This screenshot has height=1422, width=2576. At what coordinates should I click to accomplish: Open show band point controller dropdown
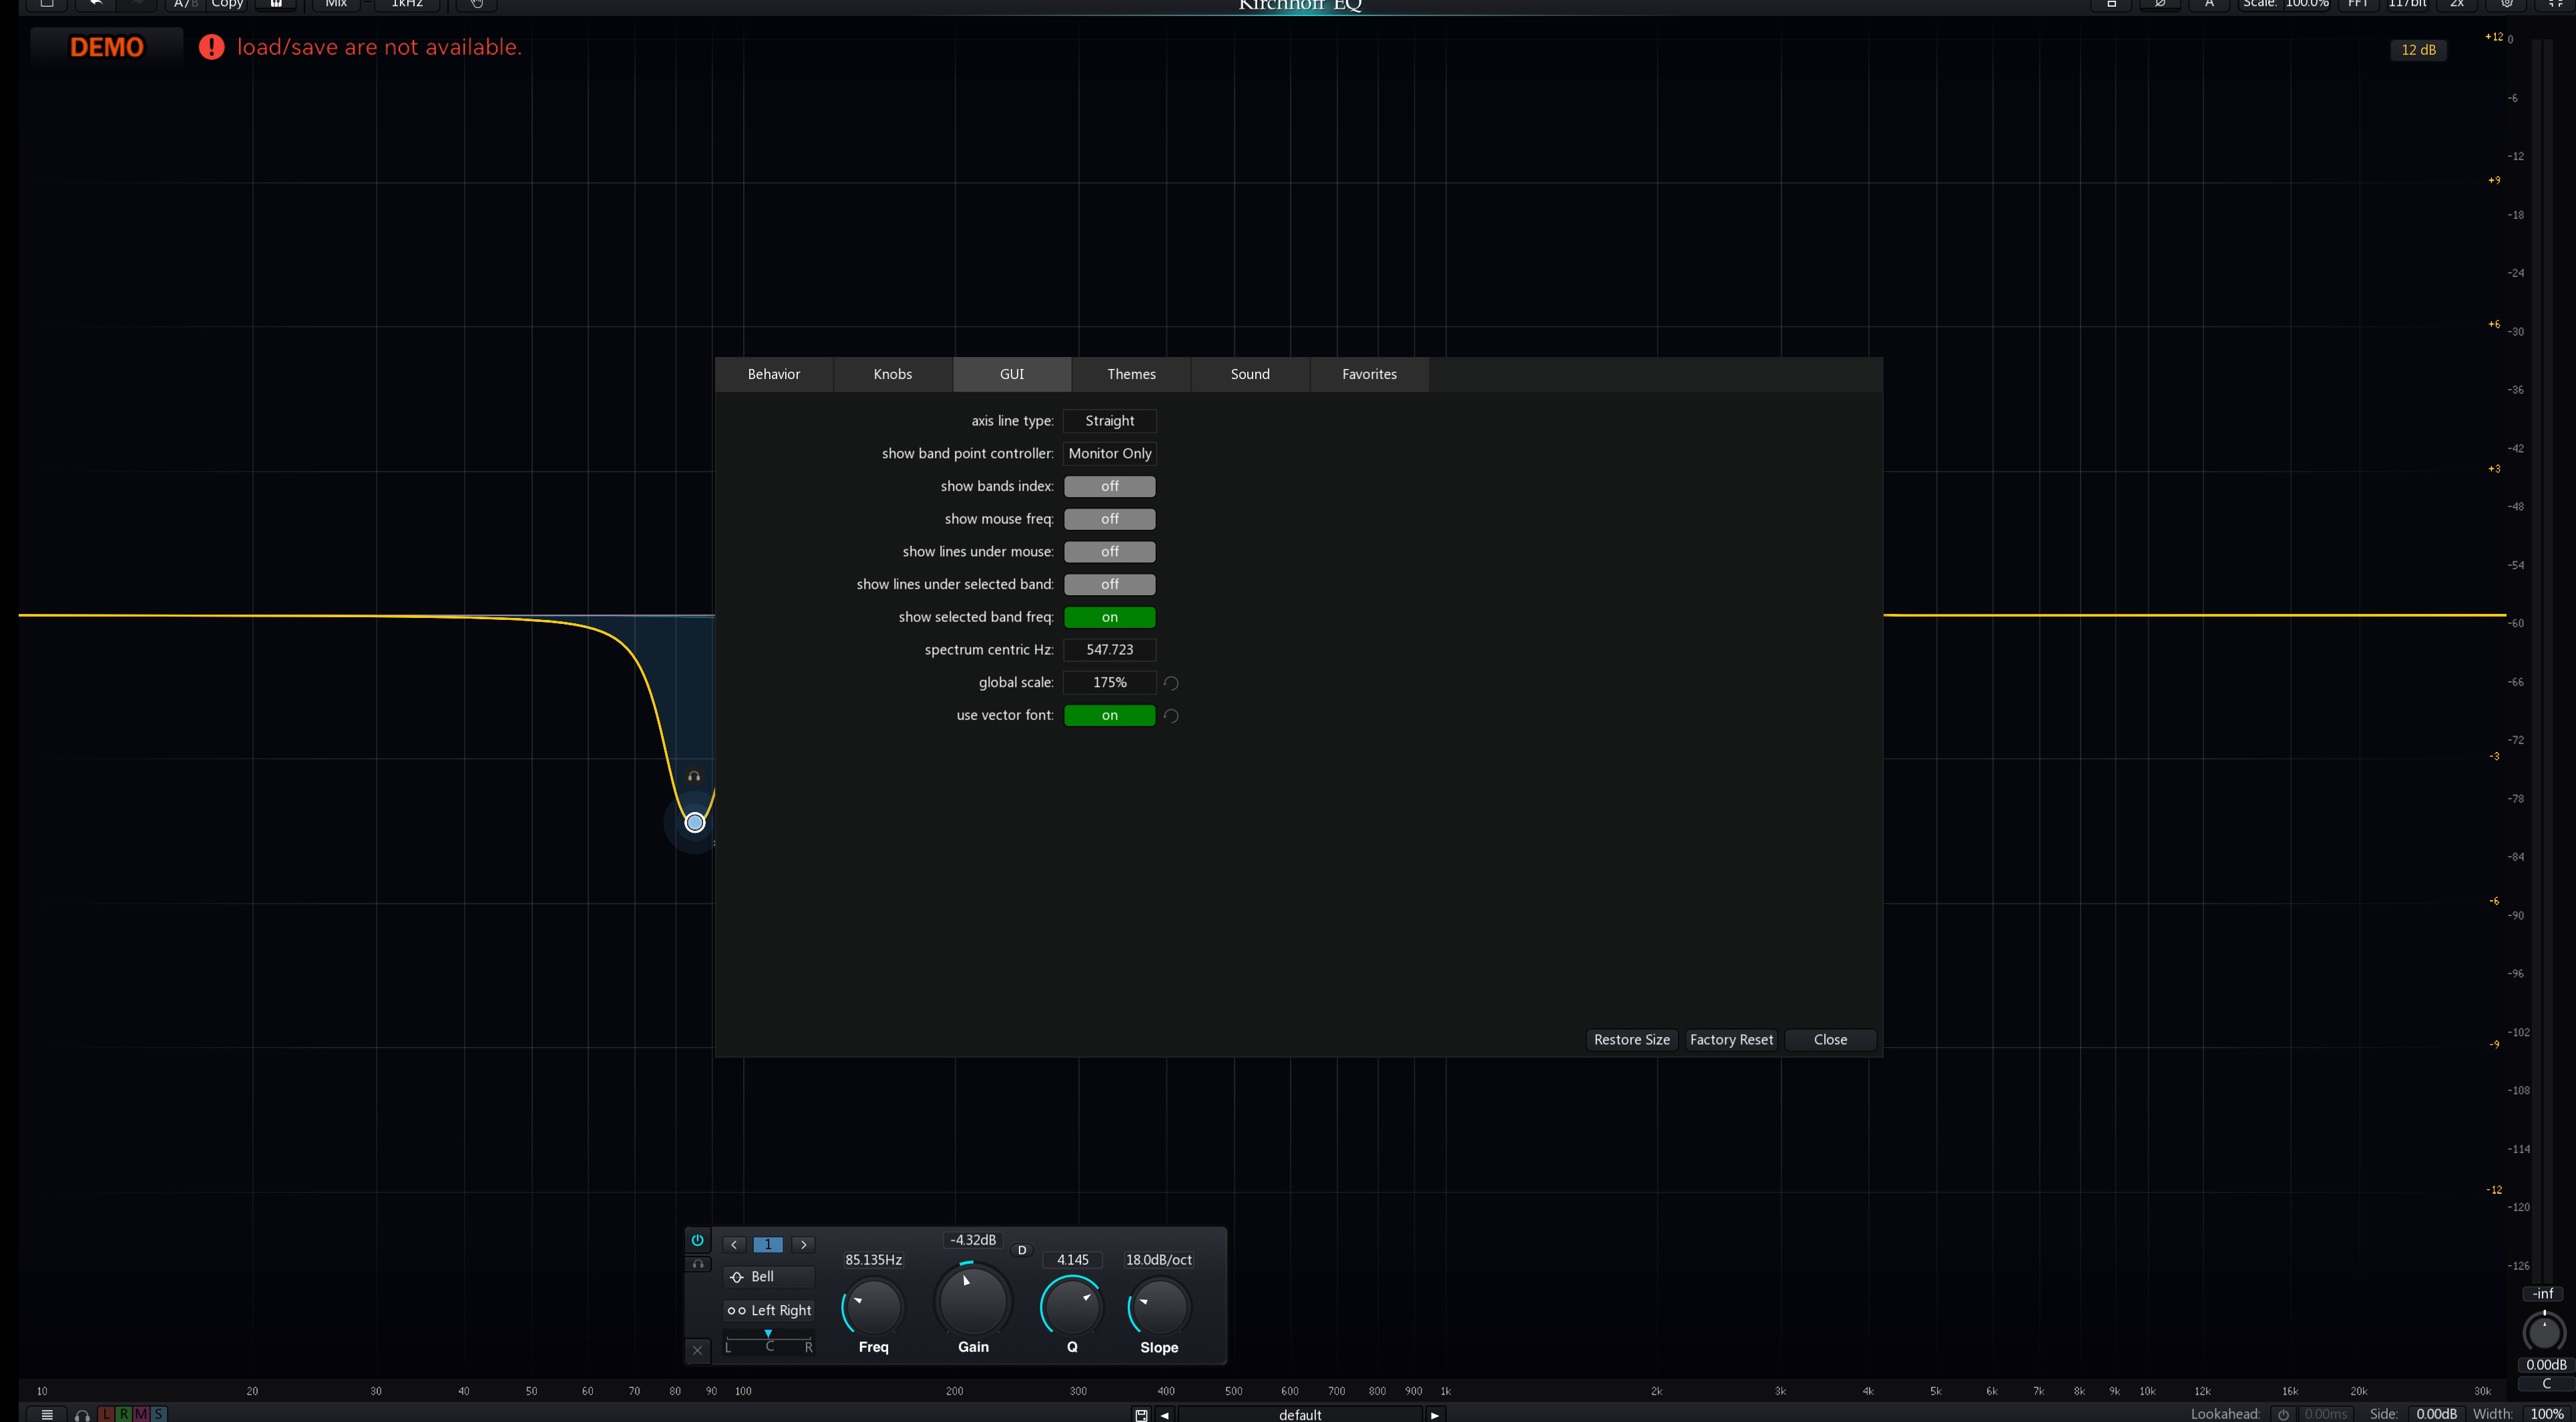(x=1109, y=454)
